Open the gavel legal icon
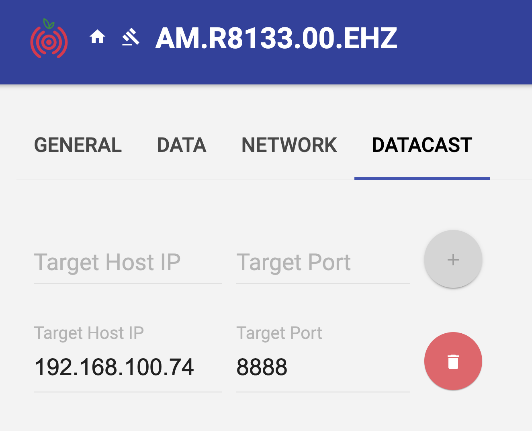532x431 pixels. click(x=131, y=38)
